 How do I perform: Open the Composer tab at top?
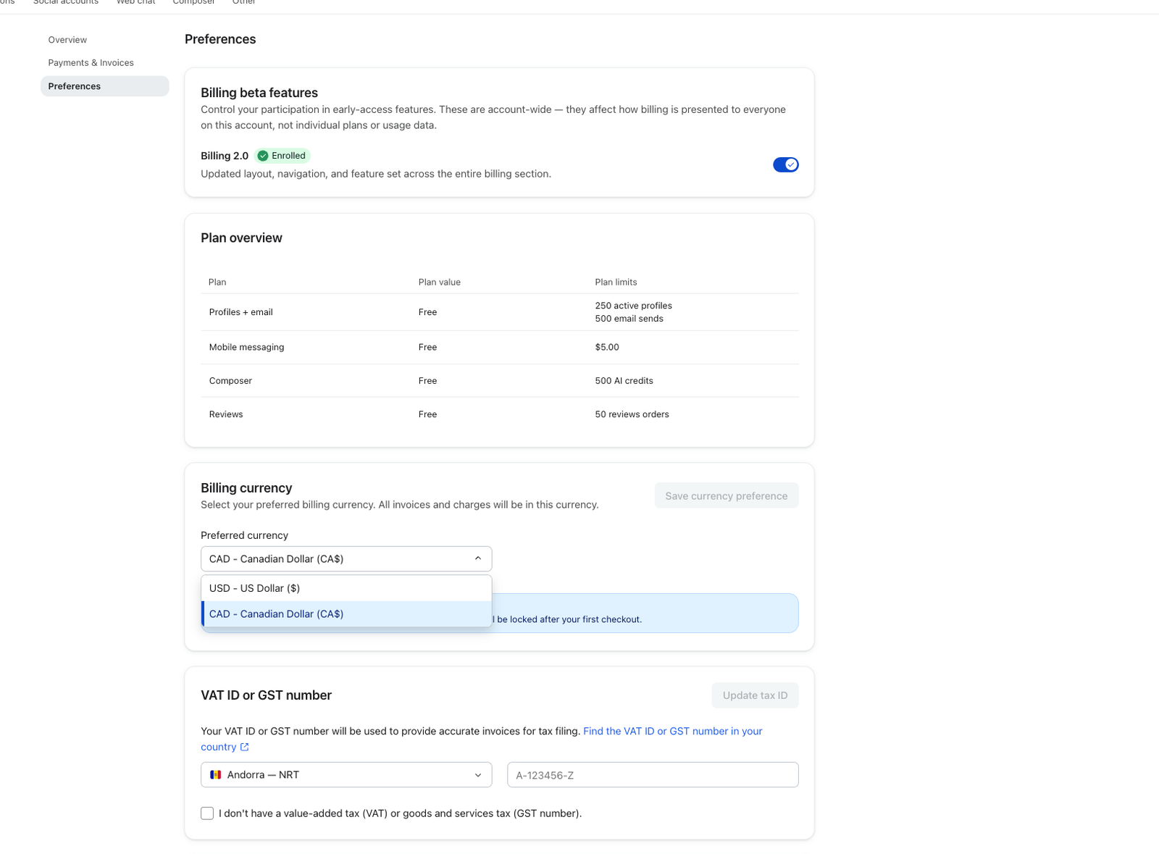(193, 3)
